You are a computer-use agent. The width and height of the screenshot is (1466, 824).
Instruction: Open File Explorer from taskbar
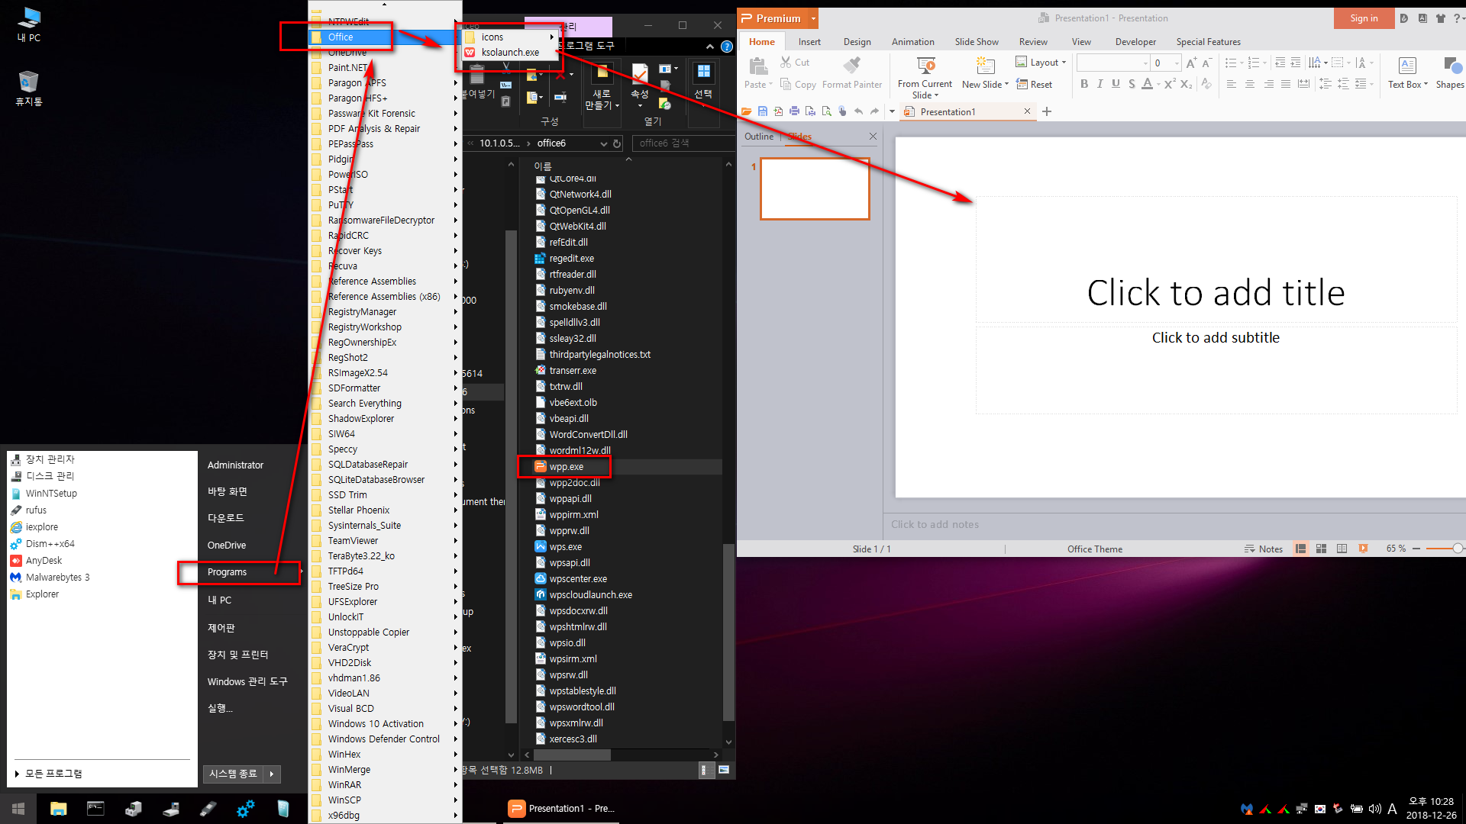59,809
